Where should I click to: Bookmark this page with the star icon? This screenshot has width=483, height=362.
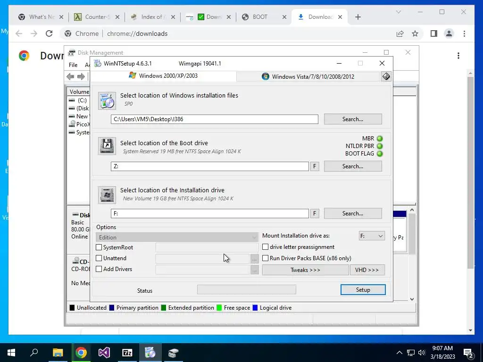pos(415,33)
